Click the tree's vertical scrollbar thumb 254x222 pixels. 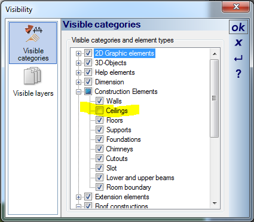coord(215,98)
